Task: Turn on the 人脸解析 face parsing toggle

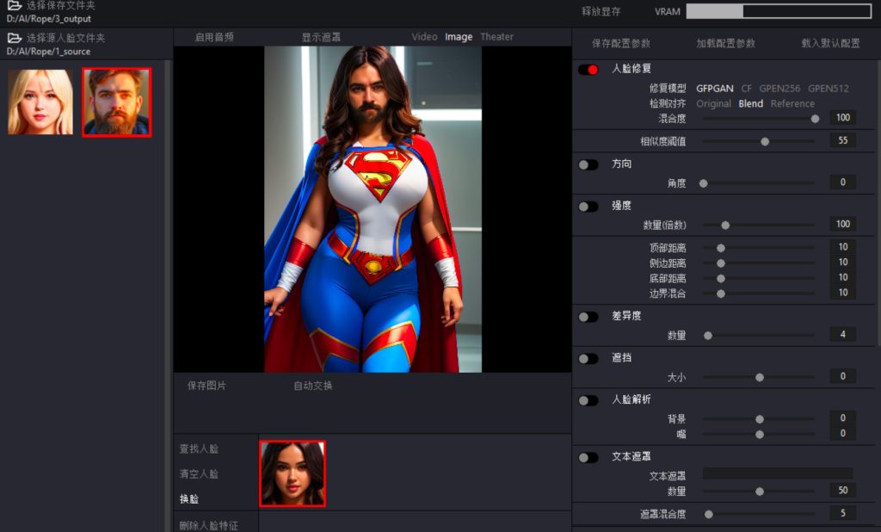Action: coord(588,400)
